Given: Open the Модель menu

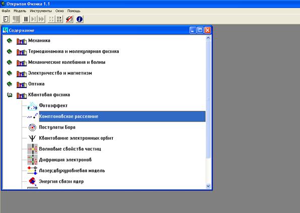Looking at the screenshot, I should click(20, 11).
